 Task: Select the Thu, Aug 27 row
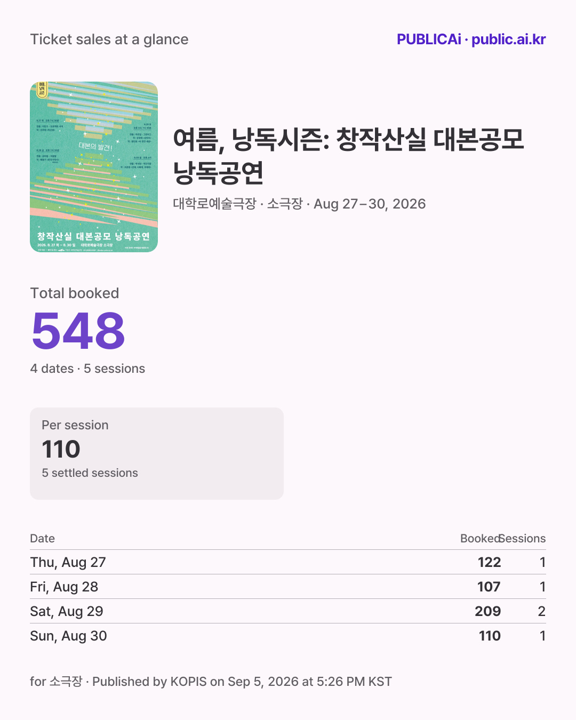pos(288,562)
